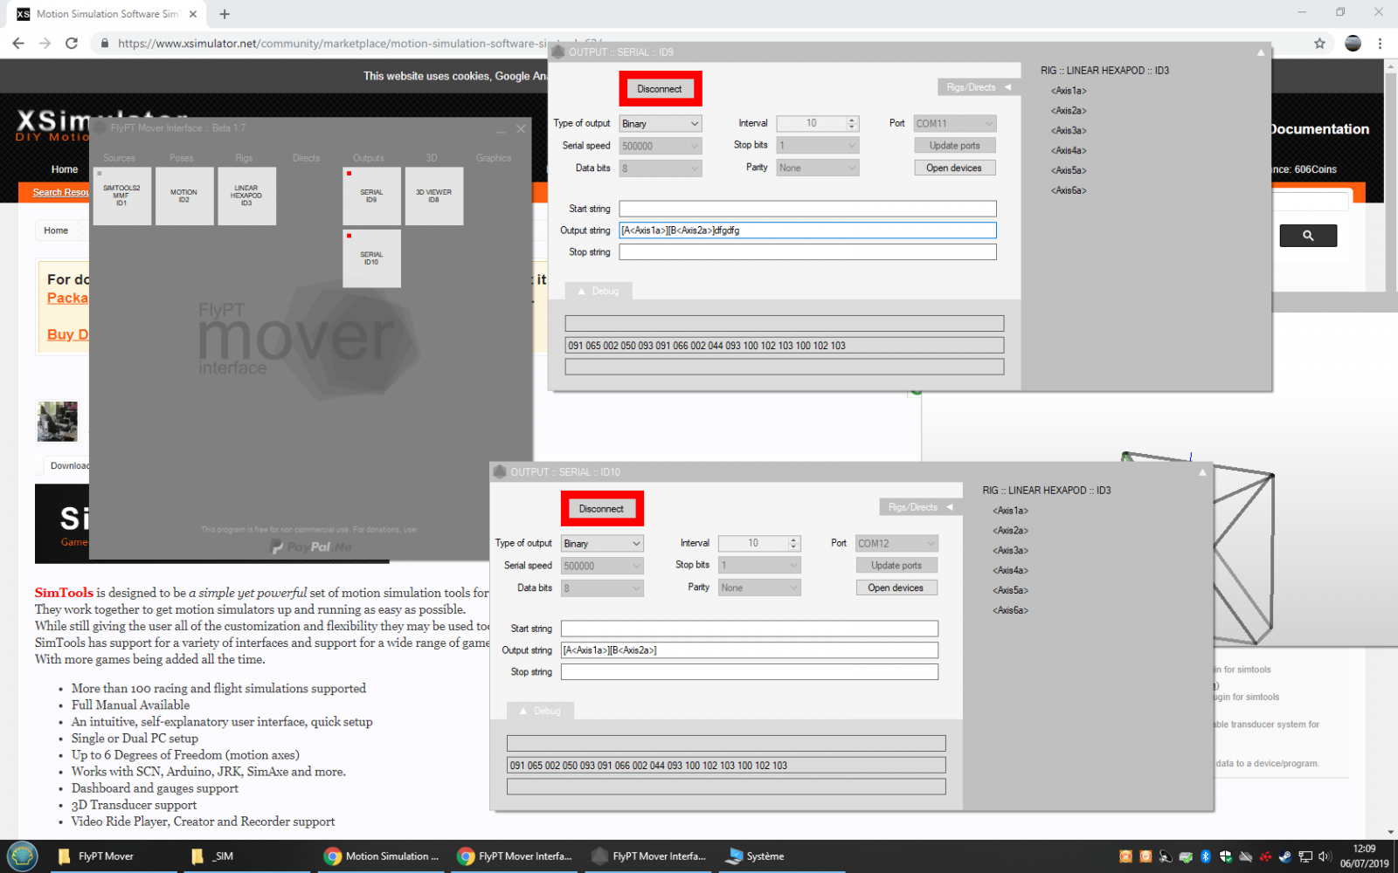Open Serial speed dropdown in SERIAL ID10
Screen dimensions: 1398x873
point(602,566)
